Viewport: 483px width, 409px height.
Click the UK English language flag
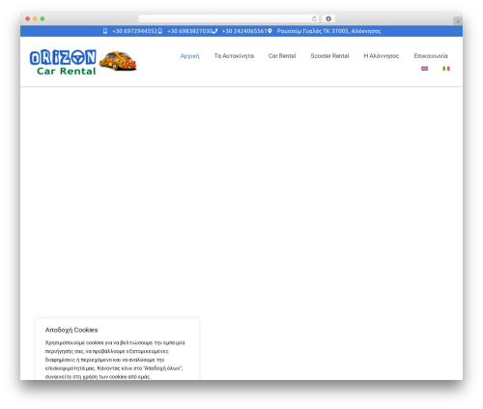[x=424, y=69]
